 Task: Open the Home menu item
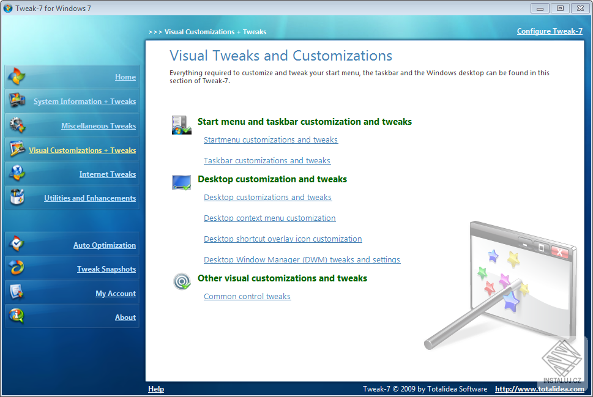point(125,77)
